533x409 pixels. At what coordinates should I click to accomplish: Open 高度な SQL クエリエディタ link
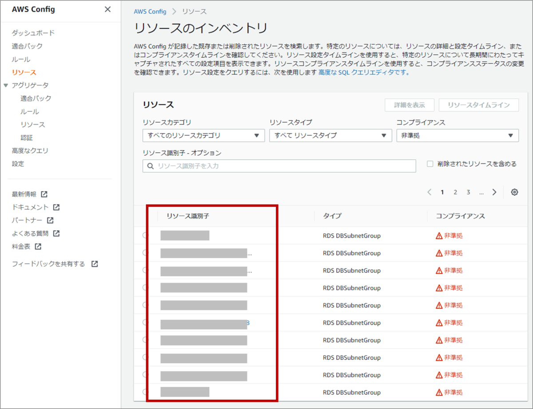coord(363,73)
